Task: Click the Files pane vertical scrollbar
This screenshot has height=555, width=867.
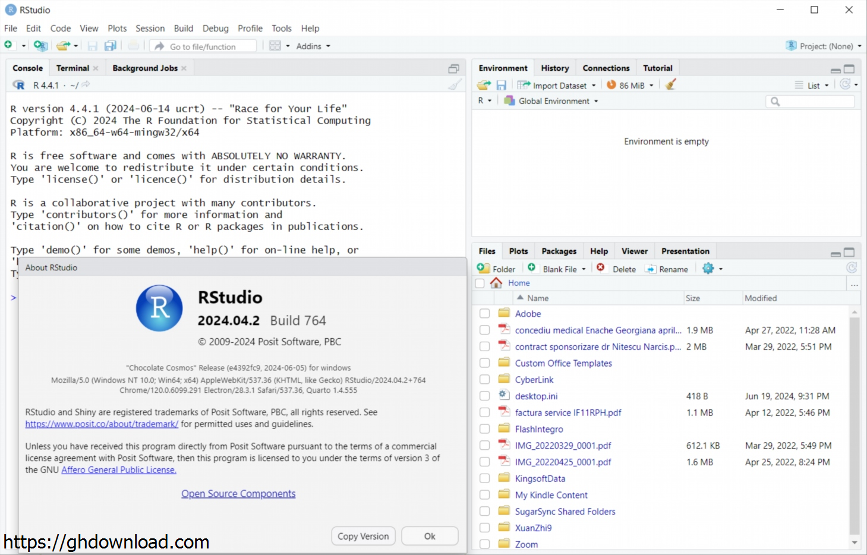Action: tap(855, 425)
